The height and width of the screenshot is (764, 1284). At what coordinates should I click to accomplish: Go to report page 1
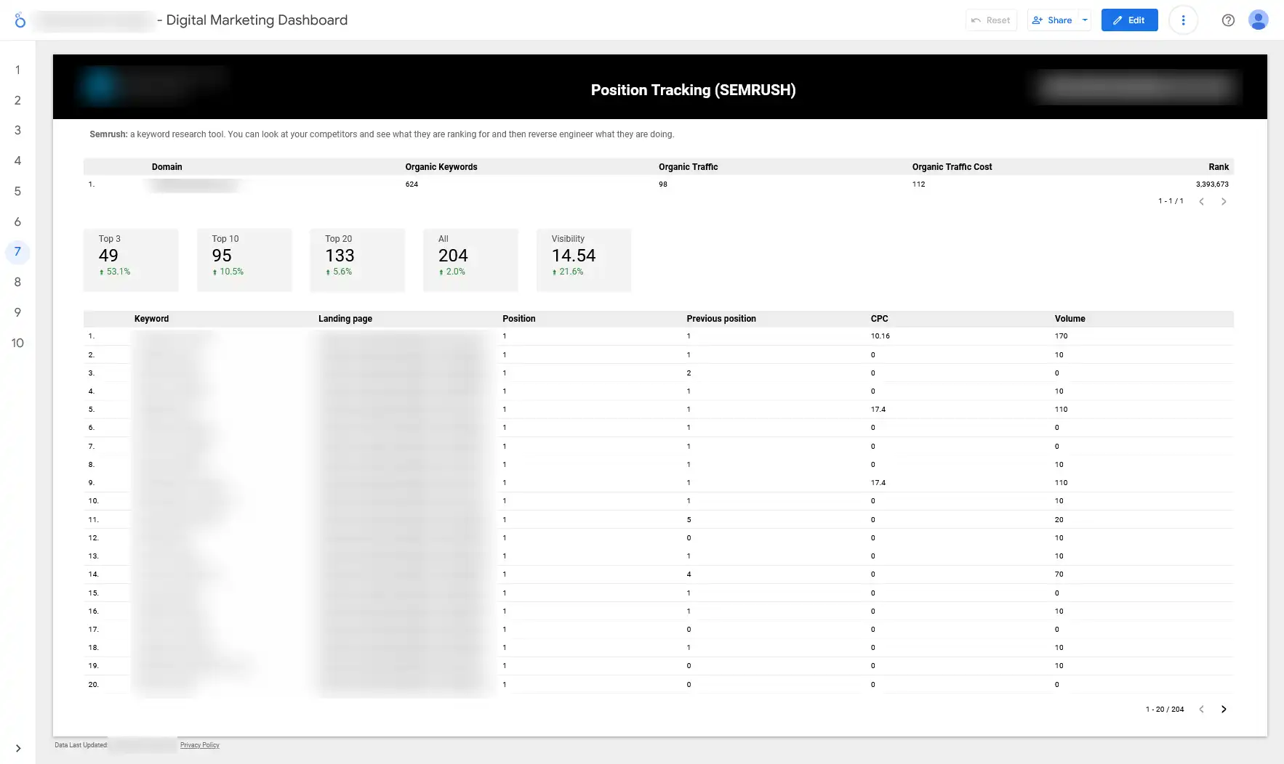pos(17,70)
